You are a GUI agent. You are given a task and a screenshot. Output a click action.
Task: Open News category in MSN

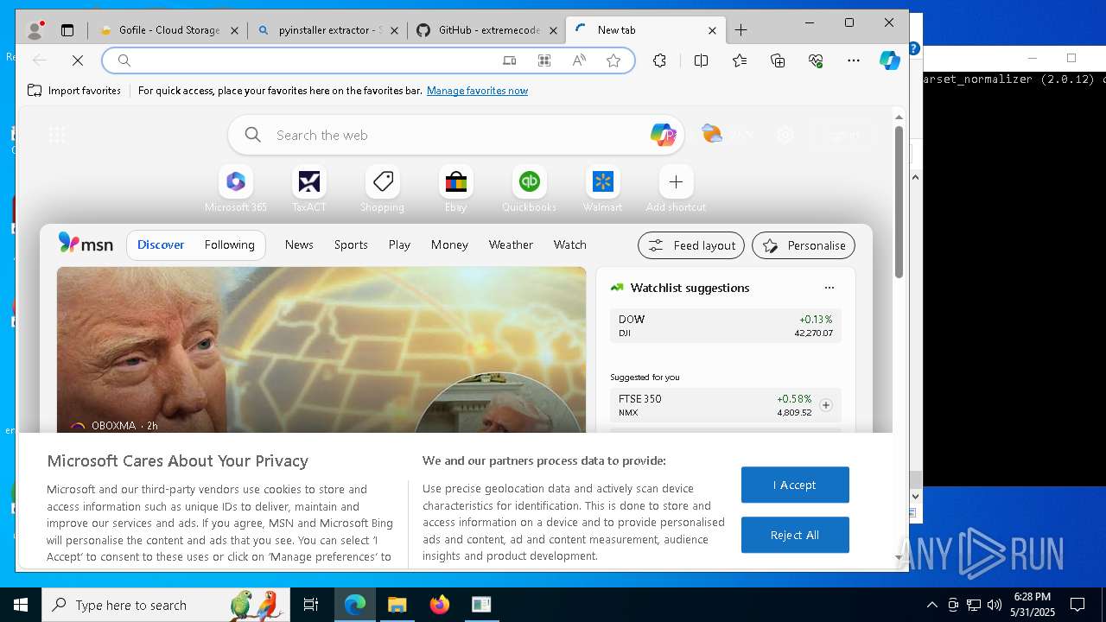point(299,244)
